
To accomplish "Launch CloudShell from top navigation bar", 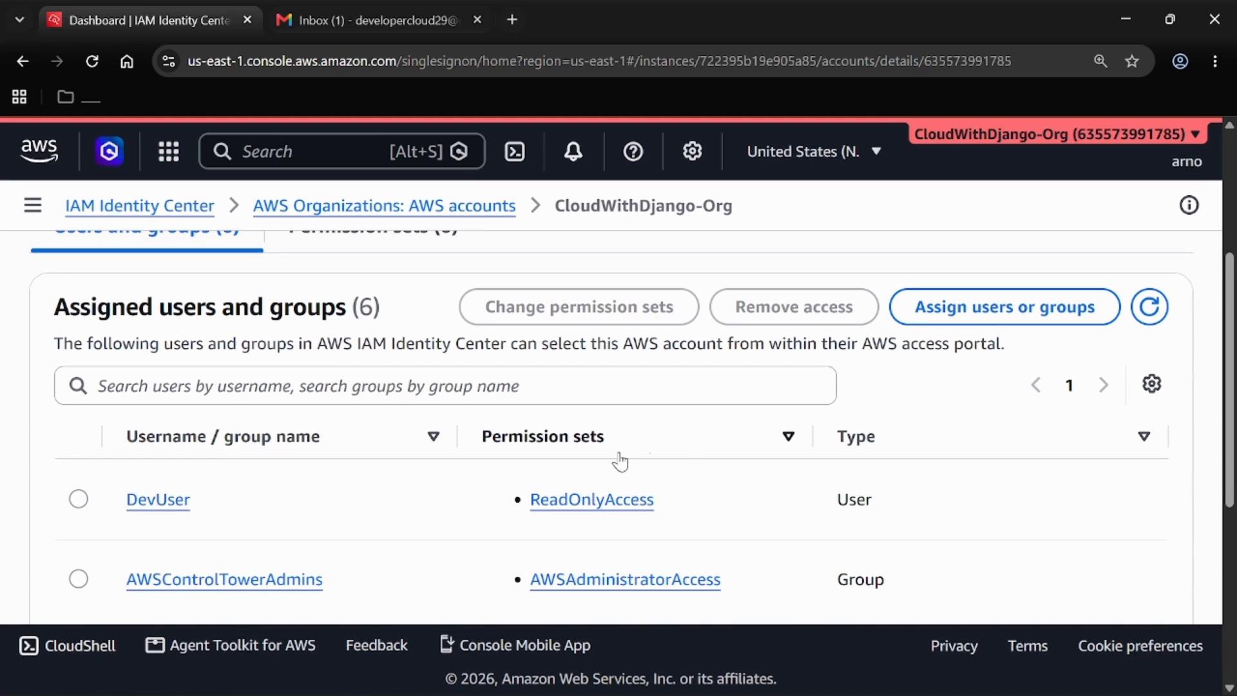I will (514, 151).
